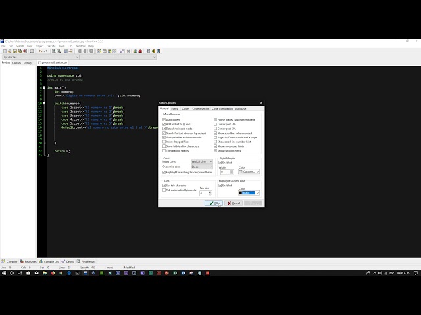Click the Tab size input field
Image resolution: width=421 pixels, height=315 pixels.
pyautogui.click(x=204, y=193)
